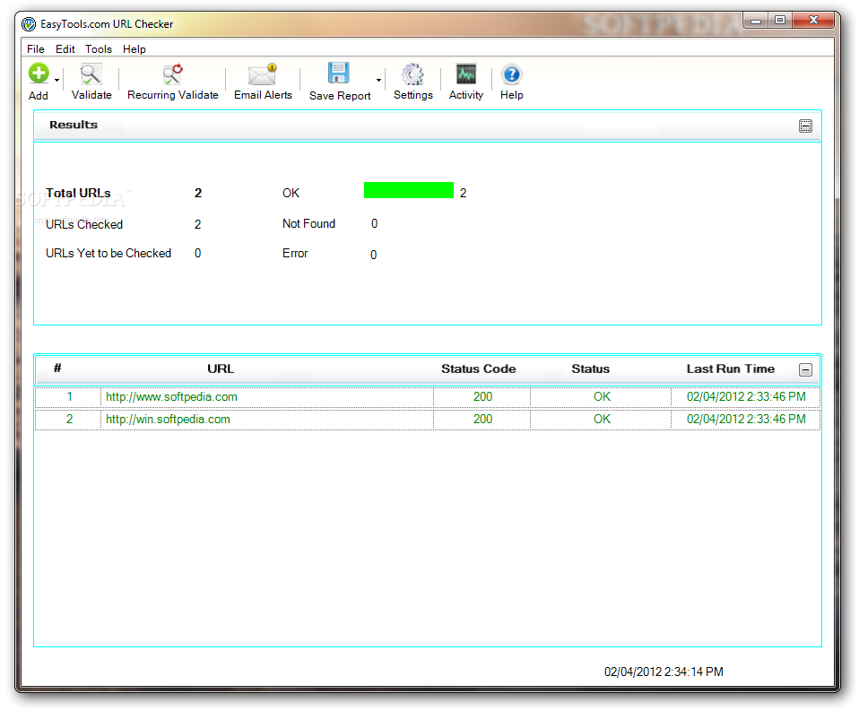Click the Status Code column header
The height and width of the screenshot is (711, 859).
point(478,369)
